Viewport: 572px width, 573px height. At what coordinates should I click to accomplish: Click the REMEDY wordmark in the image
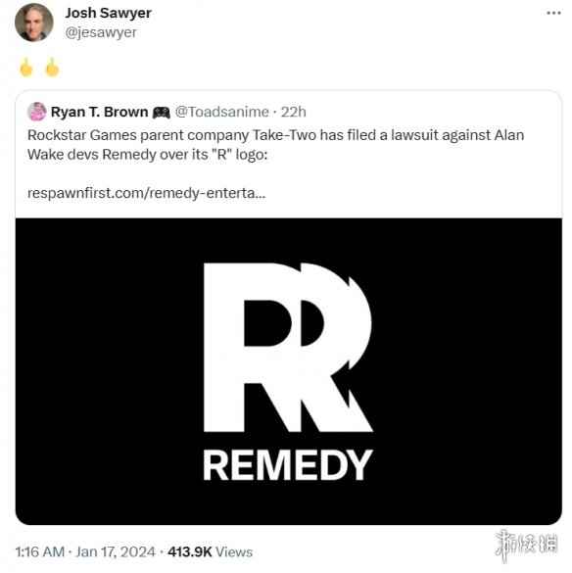click(x=288, y=465)
